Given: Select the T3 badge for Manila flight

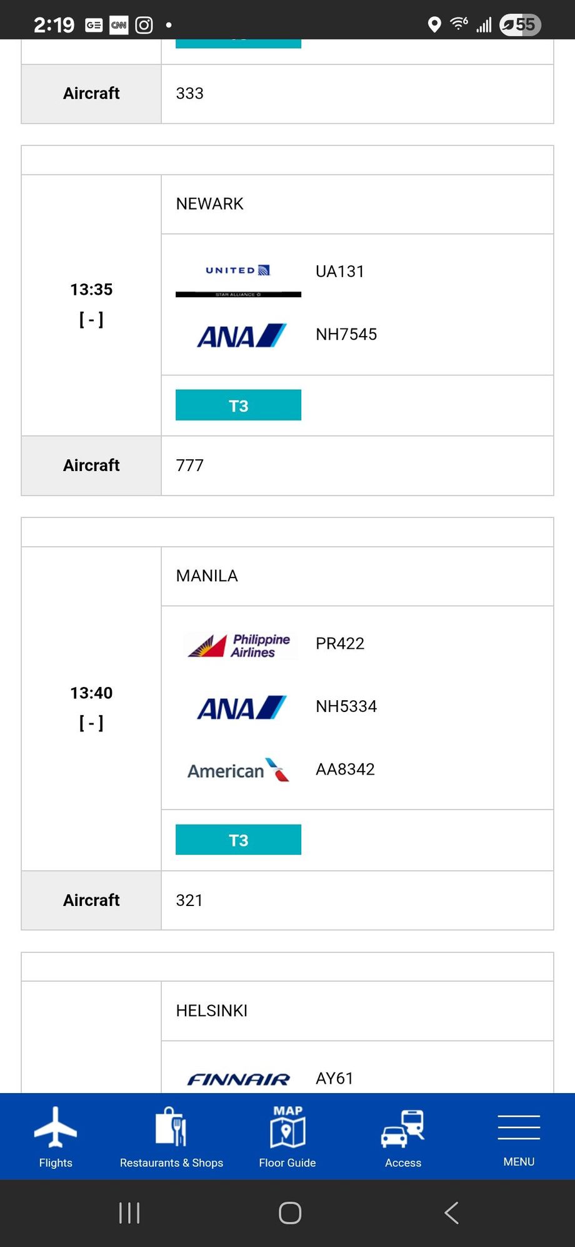Looking at the screenshot, I should 238,840.
